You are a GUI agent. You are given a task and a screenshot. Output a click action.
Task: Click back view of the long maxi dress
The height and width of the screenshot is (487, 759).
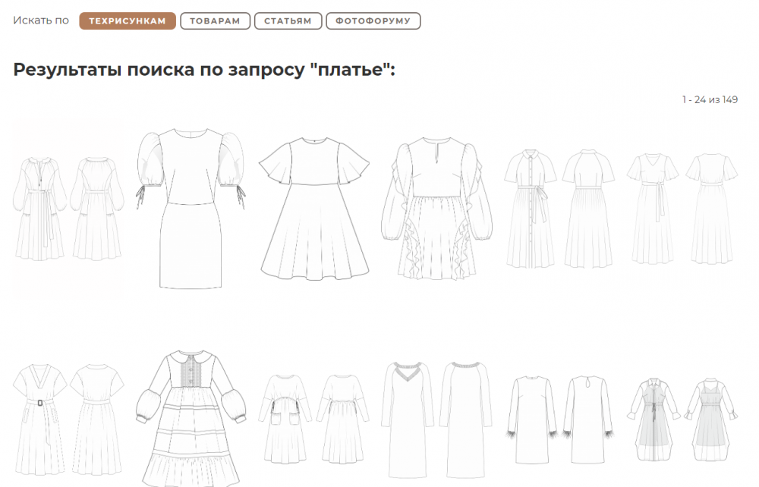465,413
